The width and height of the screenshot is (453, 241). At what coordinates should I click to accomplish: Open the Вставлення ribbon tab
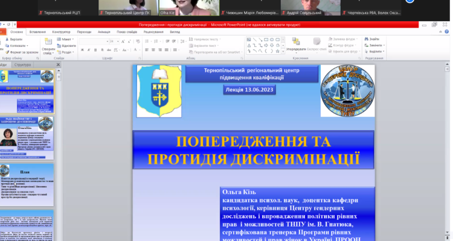(37, 32)
